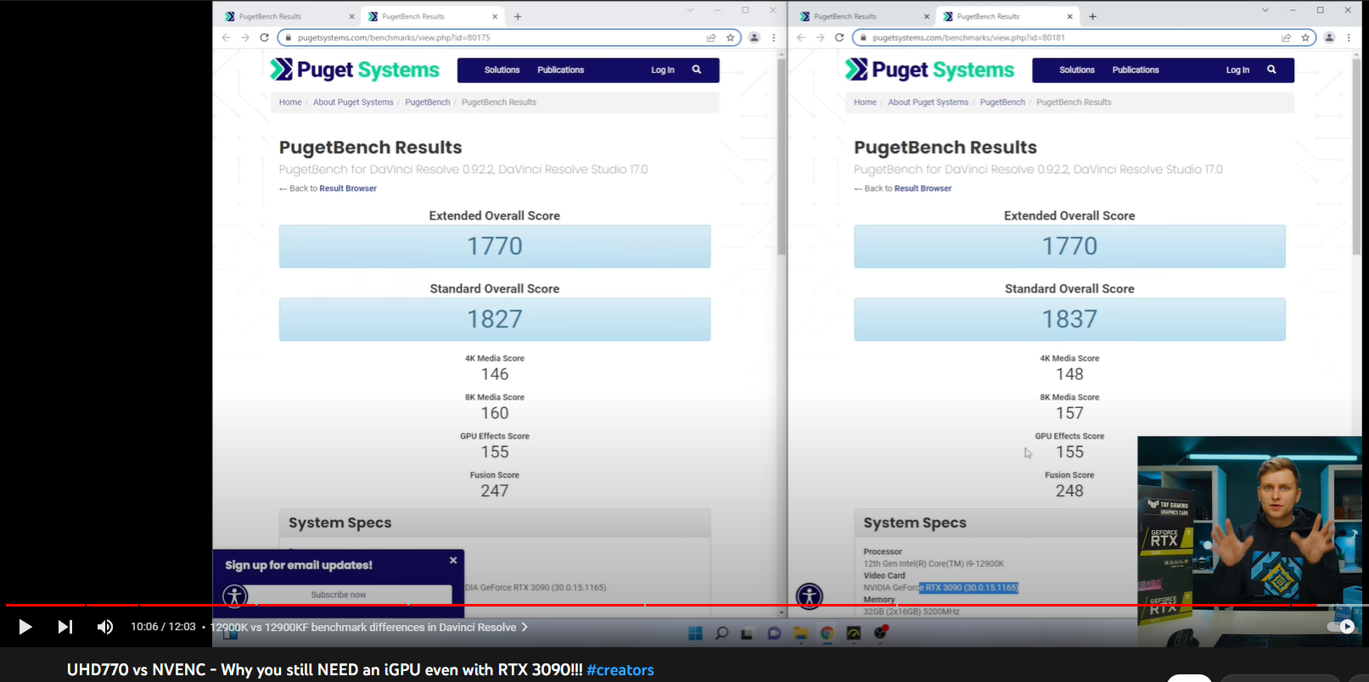Reload page in left browser window
Image resolution: width=1369 pixels, height=682 pixels.
pos(265,37)
